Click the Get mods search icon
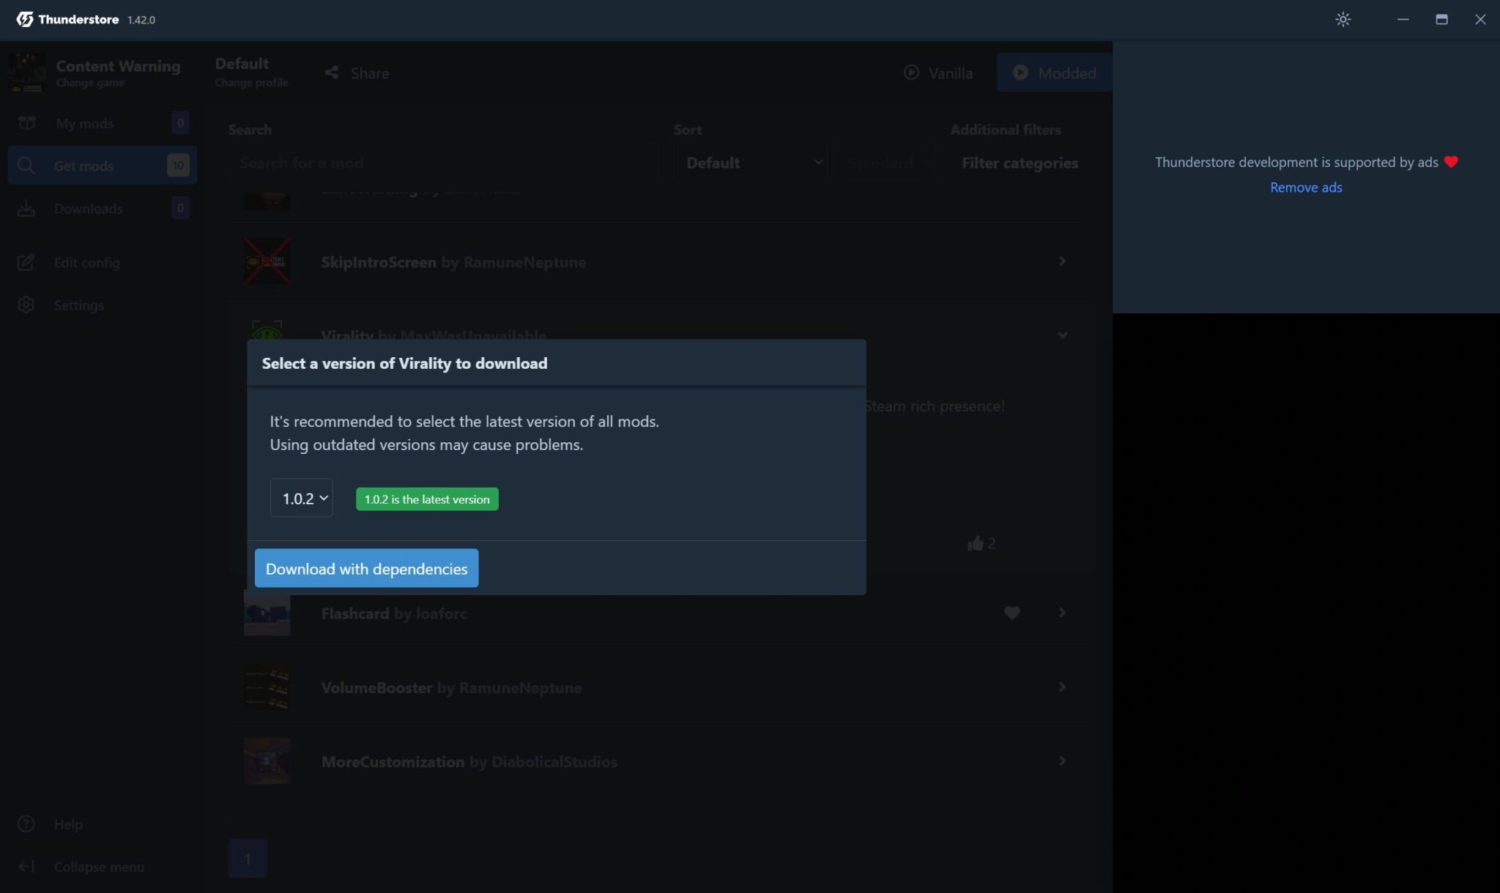This screenshot has width=1500, height=893. (26, 165)
